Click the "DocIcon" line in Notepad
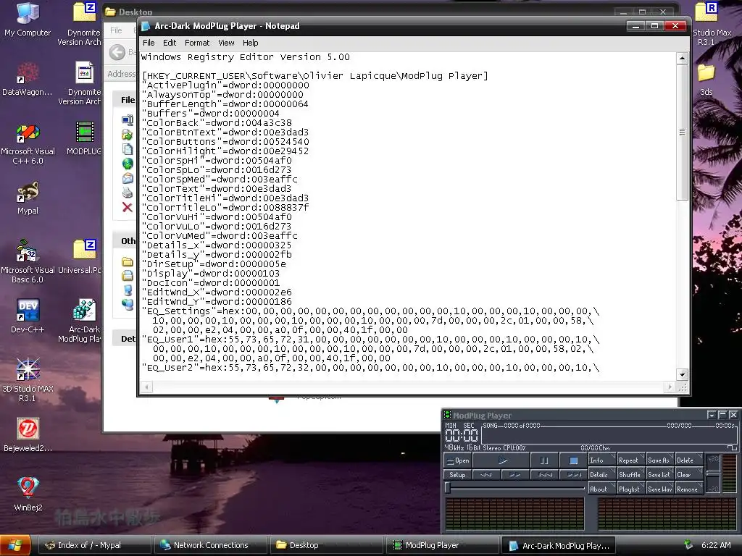Image resolution: width=742 pixels, height=556 pixels. (211, 283)
